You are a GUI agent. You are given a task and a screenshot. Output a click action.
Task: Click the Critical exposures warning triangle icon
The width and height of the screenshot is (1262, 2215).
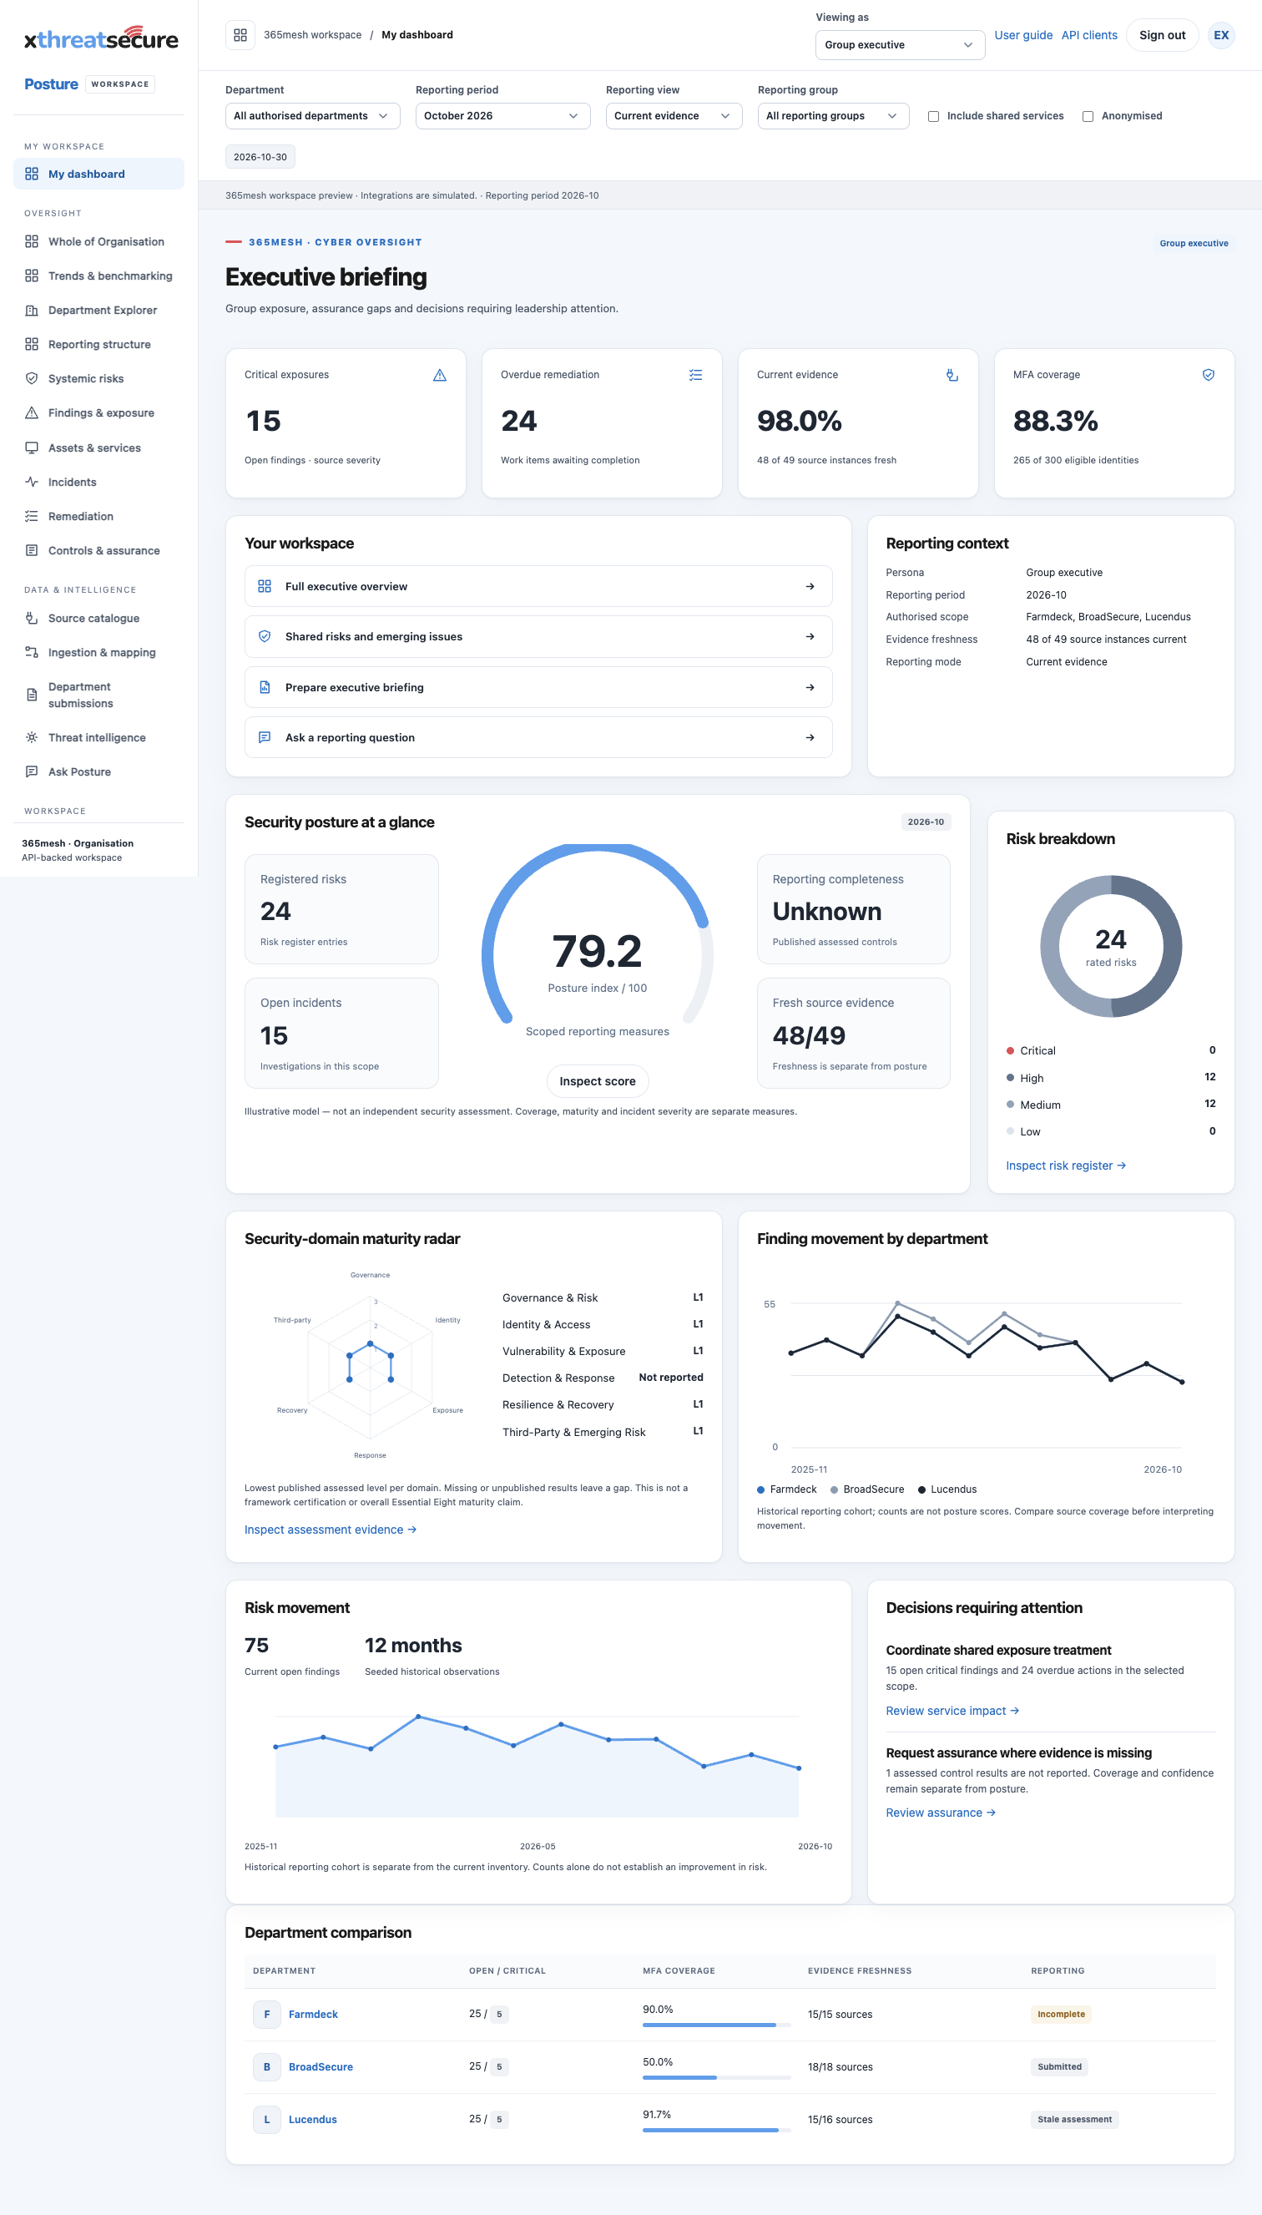click(x=439, y=375)
